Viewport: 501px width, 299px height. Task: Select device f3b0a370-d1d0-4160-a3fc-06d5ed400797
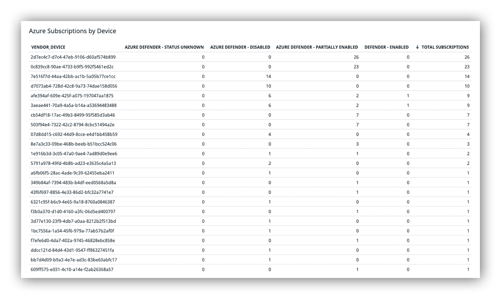point(73,212)
